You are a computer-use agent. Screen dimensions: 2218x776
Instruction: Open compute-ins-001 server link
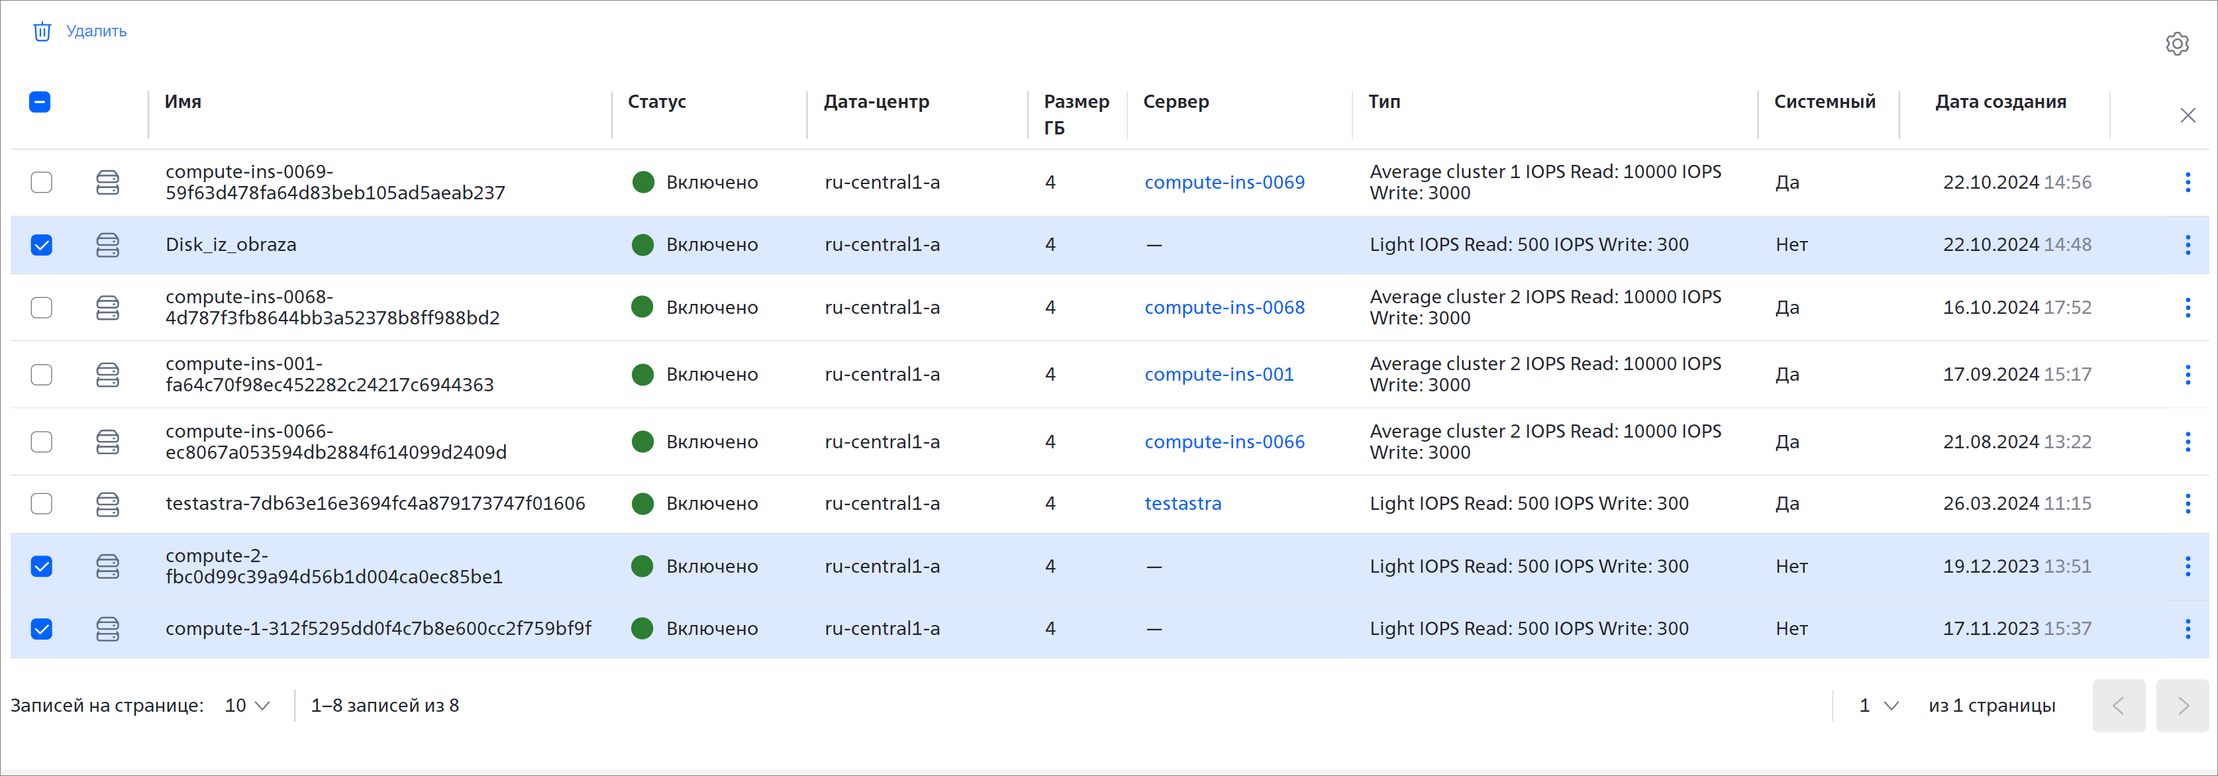tap(1219, 375)
